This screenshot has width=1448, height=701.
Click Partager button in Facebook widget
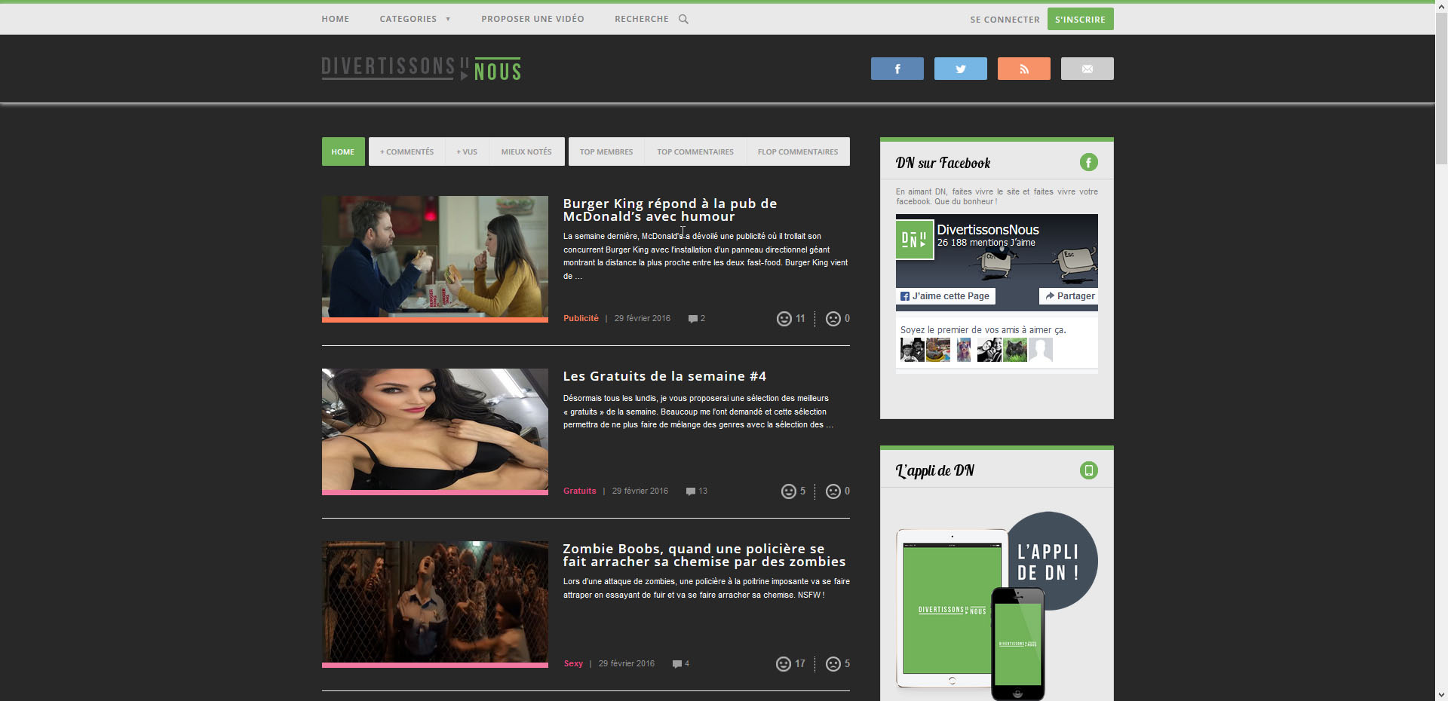click(x=1069, y=296)
